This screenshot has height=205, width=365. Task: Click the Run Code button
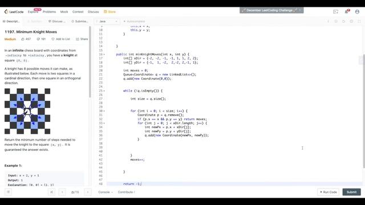pos(328,192)
